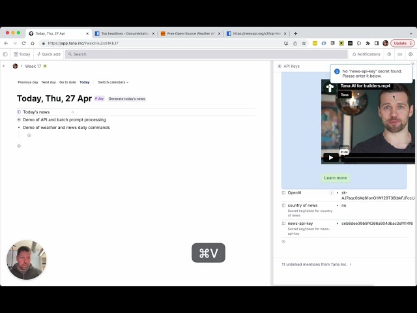This screenshot has height=313, width=417.
Task: Click the API Keys panel title
Action: coord(291,67)
